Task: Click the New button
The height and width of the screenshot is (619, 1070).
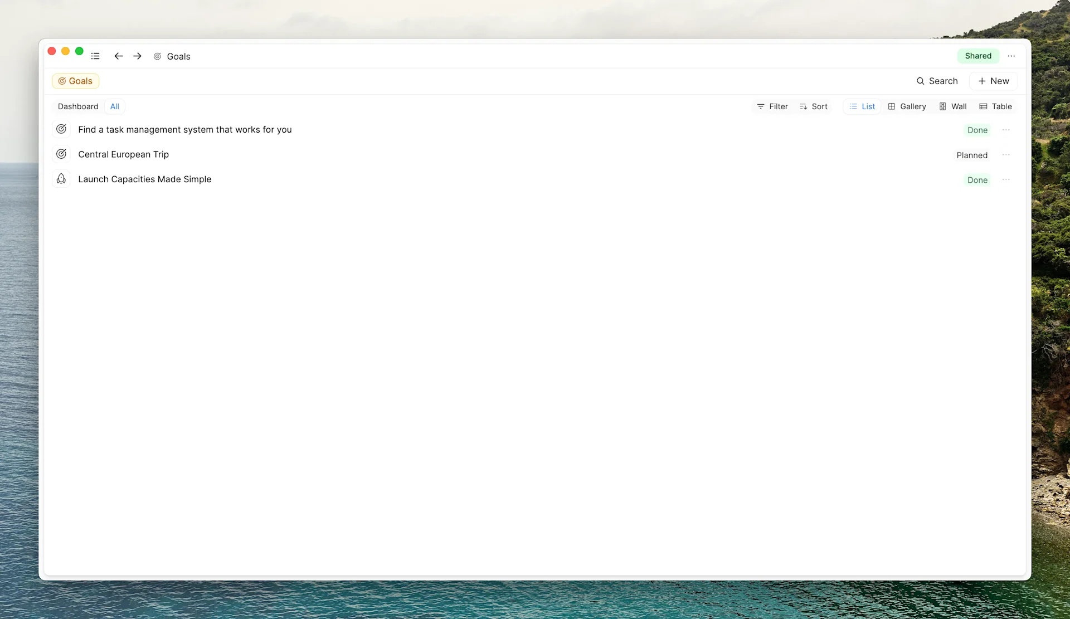Action: coord(993,81)
